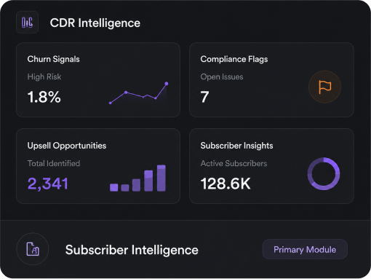This screenshot has width=371, height=279.
Task: Open the Churn Signals card title
Action: tap(53, 59)
